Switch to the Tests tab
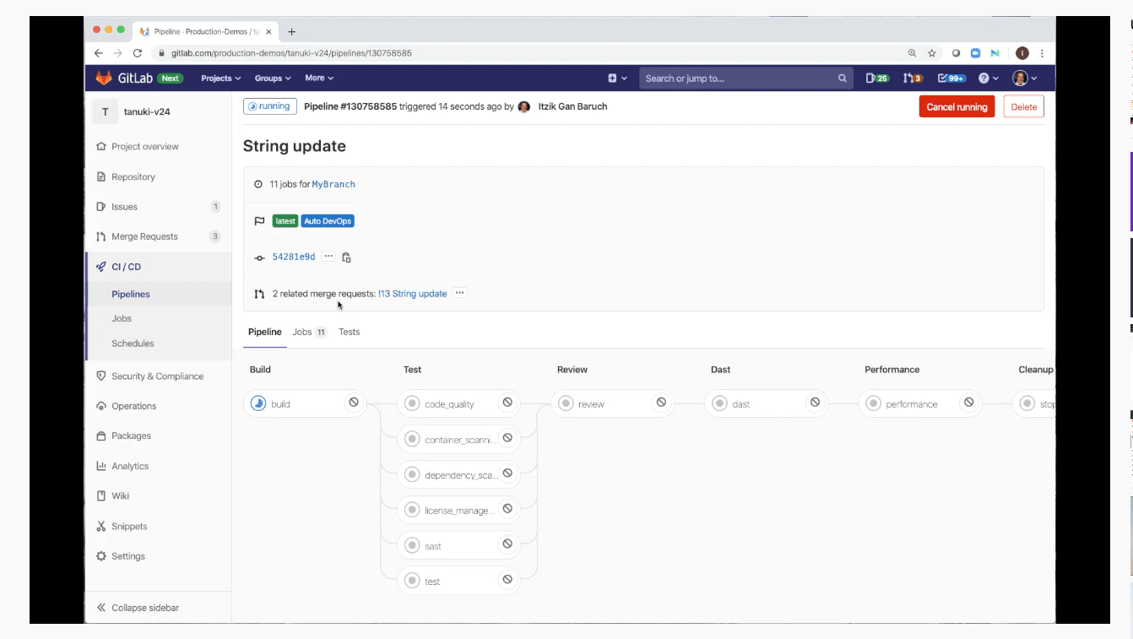Viewport: 1133px width, 639px height. [x=349, y=332]
